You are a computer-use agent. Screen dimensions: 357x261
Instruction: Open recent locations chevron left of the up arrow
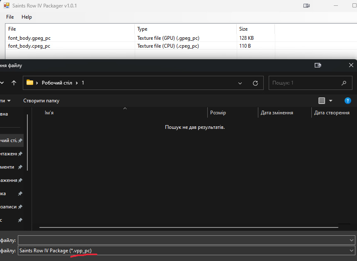(2, 83)
